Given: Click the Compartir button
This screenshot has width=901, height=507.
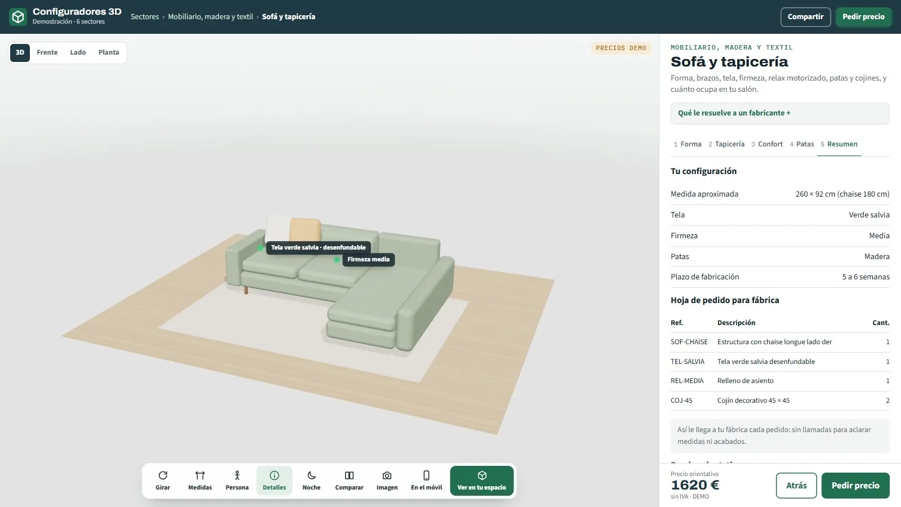Looking at the screenshot, I should pos(805,17).
